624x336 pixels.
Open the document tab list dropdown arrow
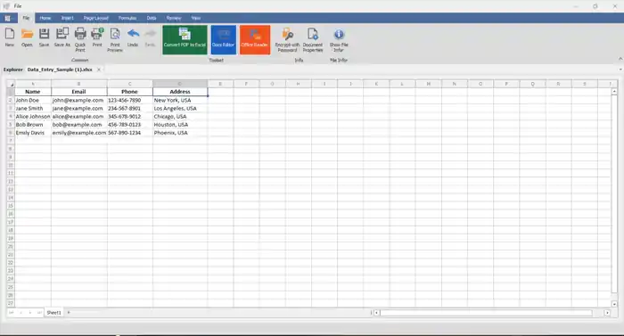coord(620,70)
